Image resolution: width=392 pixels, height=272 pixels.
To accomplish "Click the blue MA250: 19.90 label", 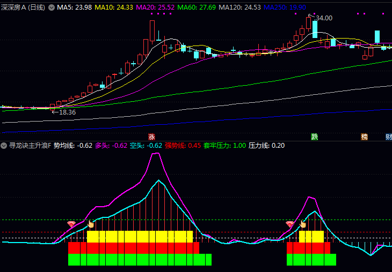I will (285, 7).
